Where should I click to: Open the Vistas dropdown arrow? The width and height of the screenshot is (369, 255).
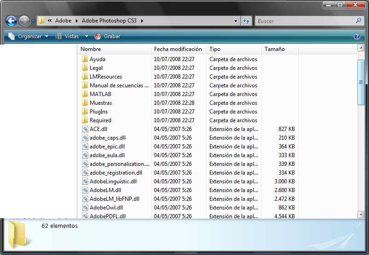(x=86, y=36)
